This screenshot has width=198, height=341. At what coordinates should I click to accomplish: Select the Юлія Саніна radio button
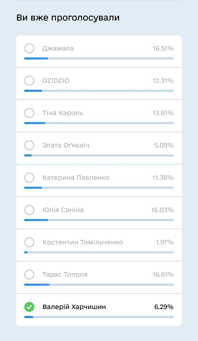click(x=29, y=210)
